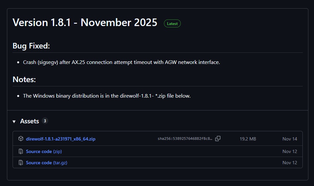Click the Assets count badge showing 3
Viewport: 314px width, 186px height.
coord(45,121)
